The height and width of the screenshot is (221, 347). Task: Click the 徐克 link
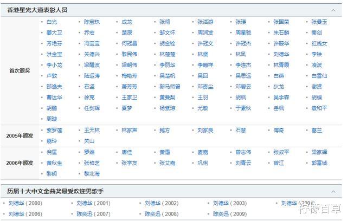89,97
